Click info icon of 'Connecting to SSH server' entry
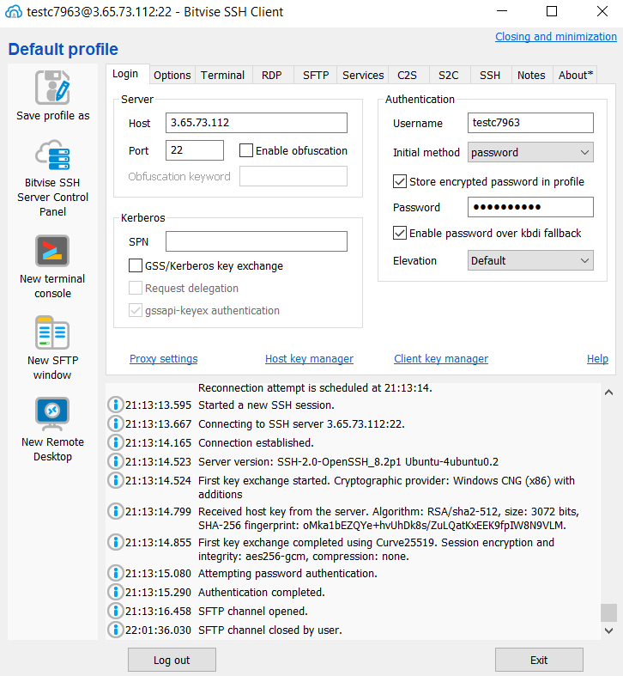 (x=115, y=423)
